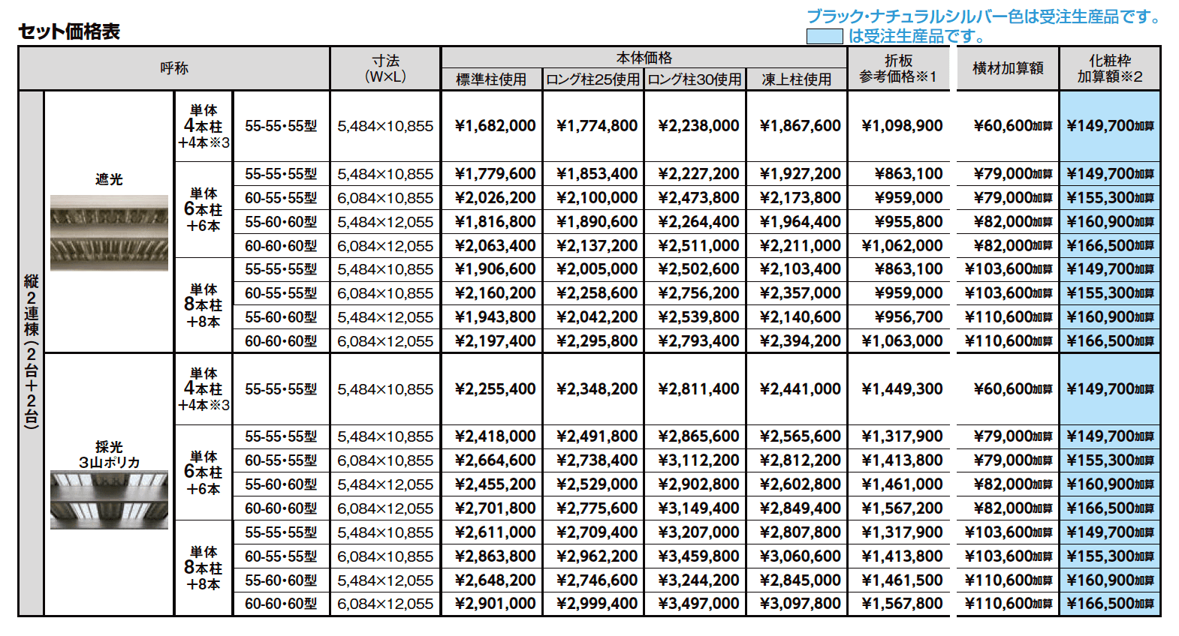Click the 寸法(W×L) column header
The width and height of the screenshot is (1179, 636).
(386, 68)
